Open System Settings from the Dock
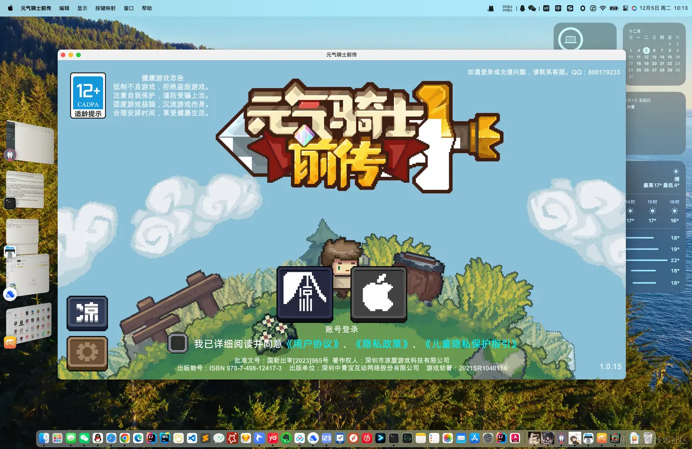Viewport: 692px width, 449px height. pos(488,438)
